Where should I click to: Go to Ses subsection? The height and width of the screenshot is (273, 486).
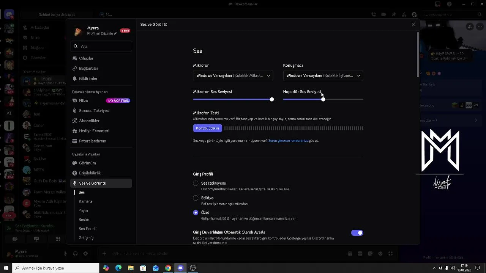pyautogui.click(x=82, y=193)
